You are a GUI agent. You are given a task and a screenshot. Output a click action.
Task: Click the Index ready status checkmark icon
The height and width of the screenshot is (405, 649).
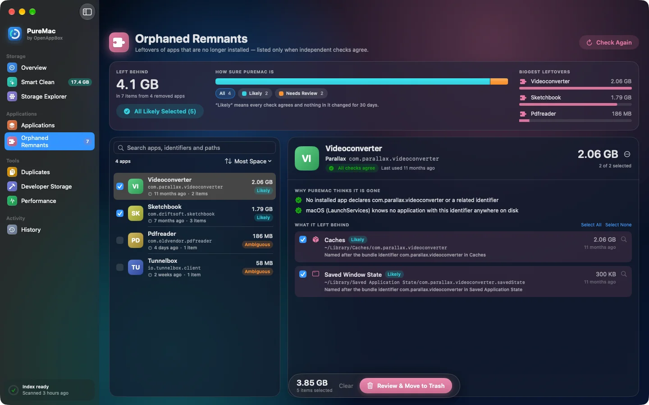(x=14, y=390)
